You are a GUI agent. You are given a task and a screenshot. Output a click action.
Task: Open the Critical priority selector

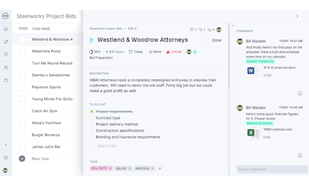(x=173, y=52)
